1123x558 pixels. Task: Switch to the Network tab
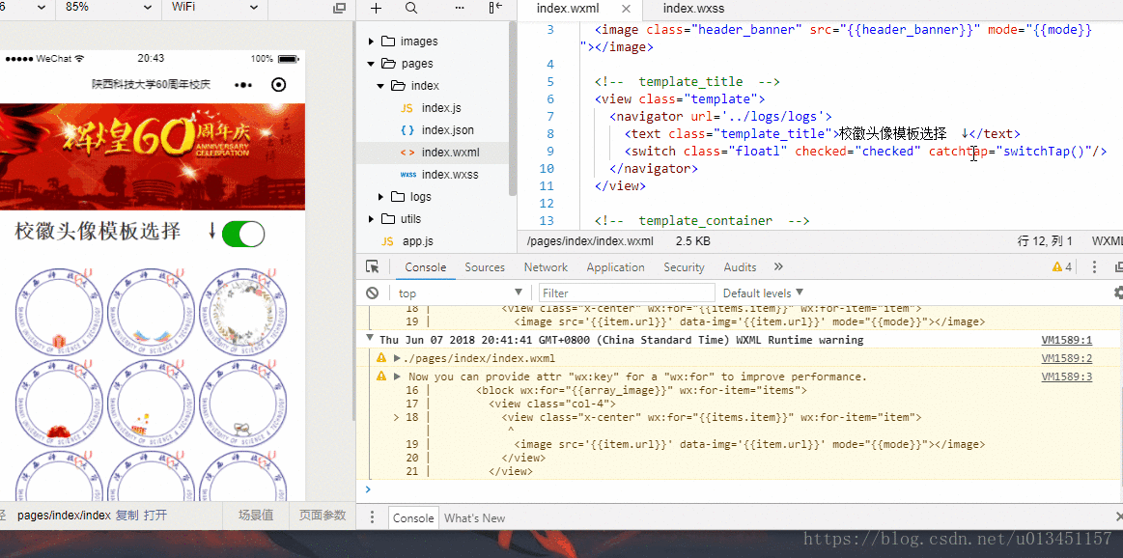click(546, 266)
